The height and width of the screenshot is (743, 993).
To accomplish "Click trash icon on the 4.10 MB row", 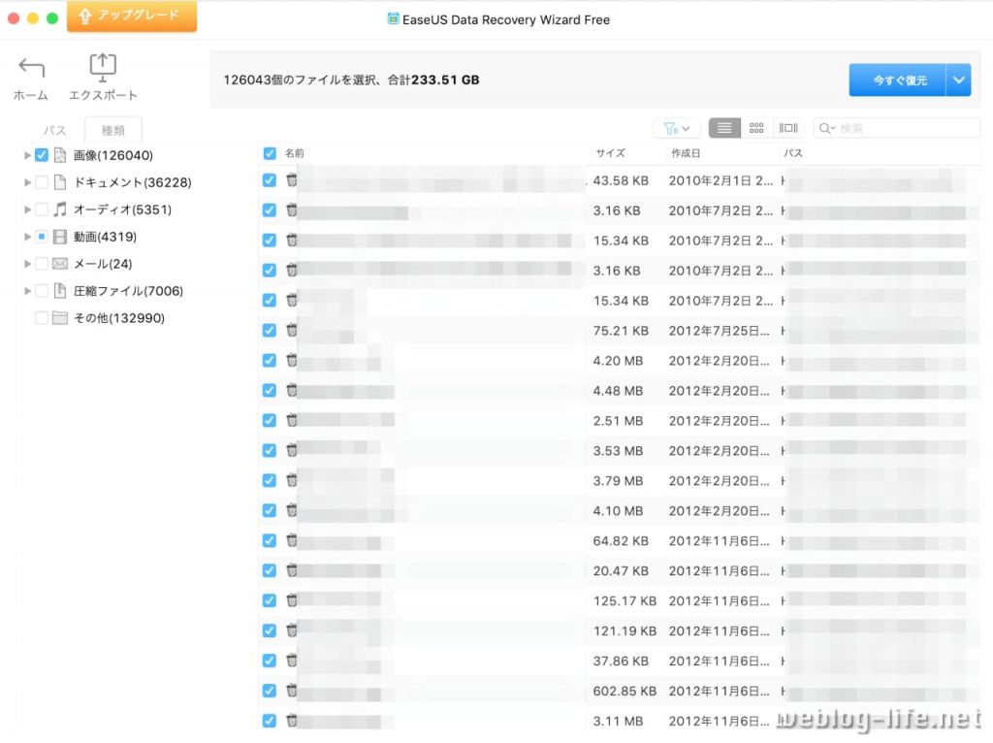I will click(292, 510).
